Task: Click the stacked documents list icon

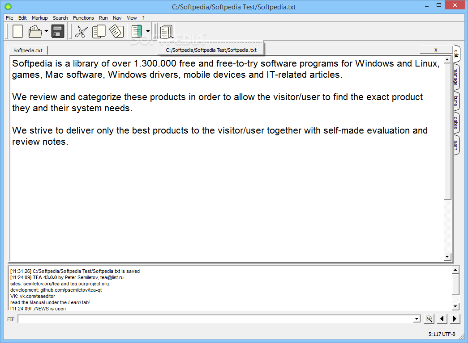Action: click(x=166, y=32)
